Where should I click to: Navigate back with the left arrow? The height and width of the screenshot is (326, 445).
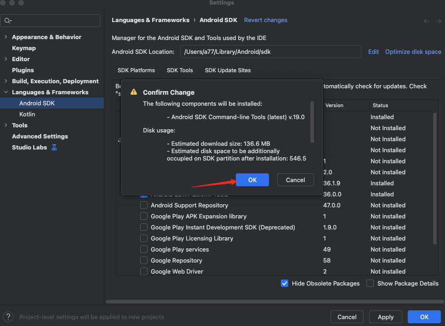click(x=426, y=21)
